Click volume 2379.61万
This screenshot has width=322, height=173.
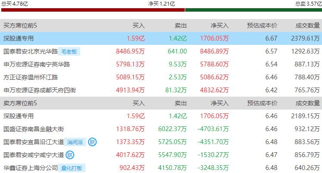(x=305, y=38)
